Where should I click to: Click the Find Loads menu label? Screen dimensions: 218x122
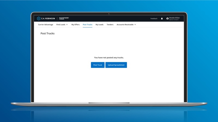click(x=61, y=25)
